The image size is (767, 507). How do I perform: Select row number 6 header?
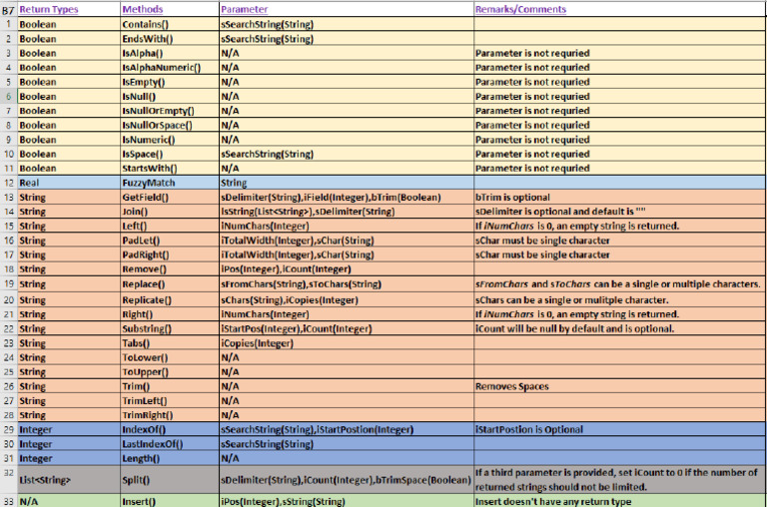pyautogui.click(x=8, y=97)
